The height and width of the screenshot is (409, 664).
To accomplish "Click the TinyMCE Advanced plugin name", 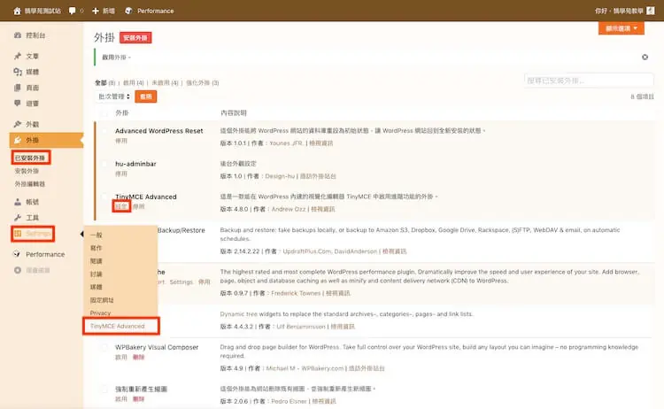I will [x=146, y=197].
